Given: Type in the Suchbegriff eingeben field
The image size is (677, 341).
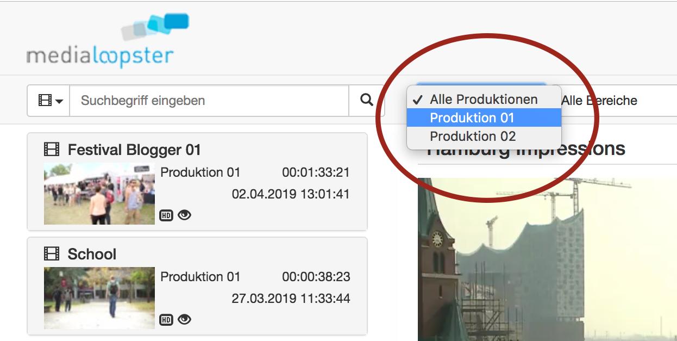Looking at the screenshot, I should click(x=209, y=101).
